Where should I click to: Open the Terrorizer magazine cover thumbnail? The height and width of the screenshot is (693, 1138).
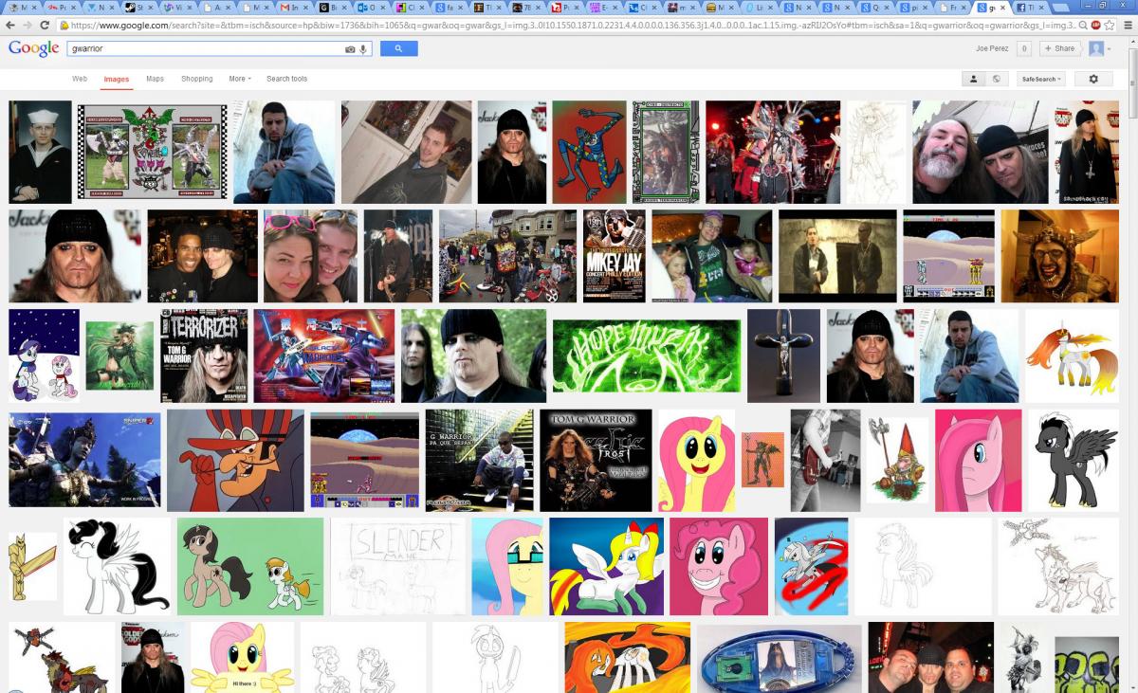point(204,356)
